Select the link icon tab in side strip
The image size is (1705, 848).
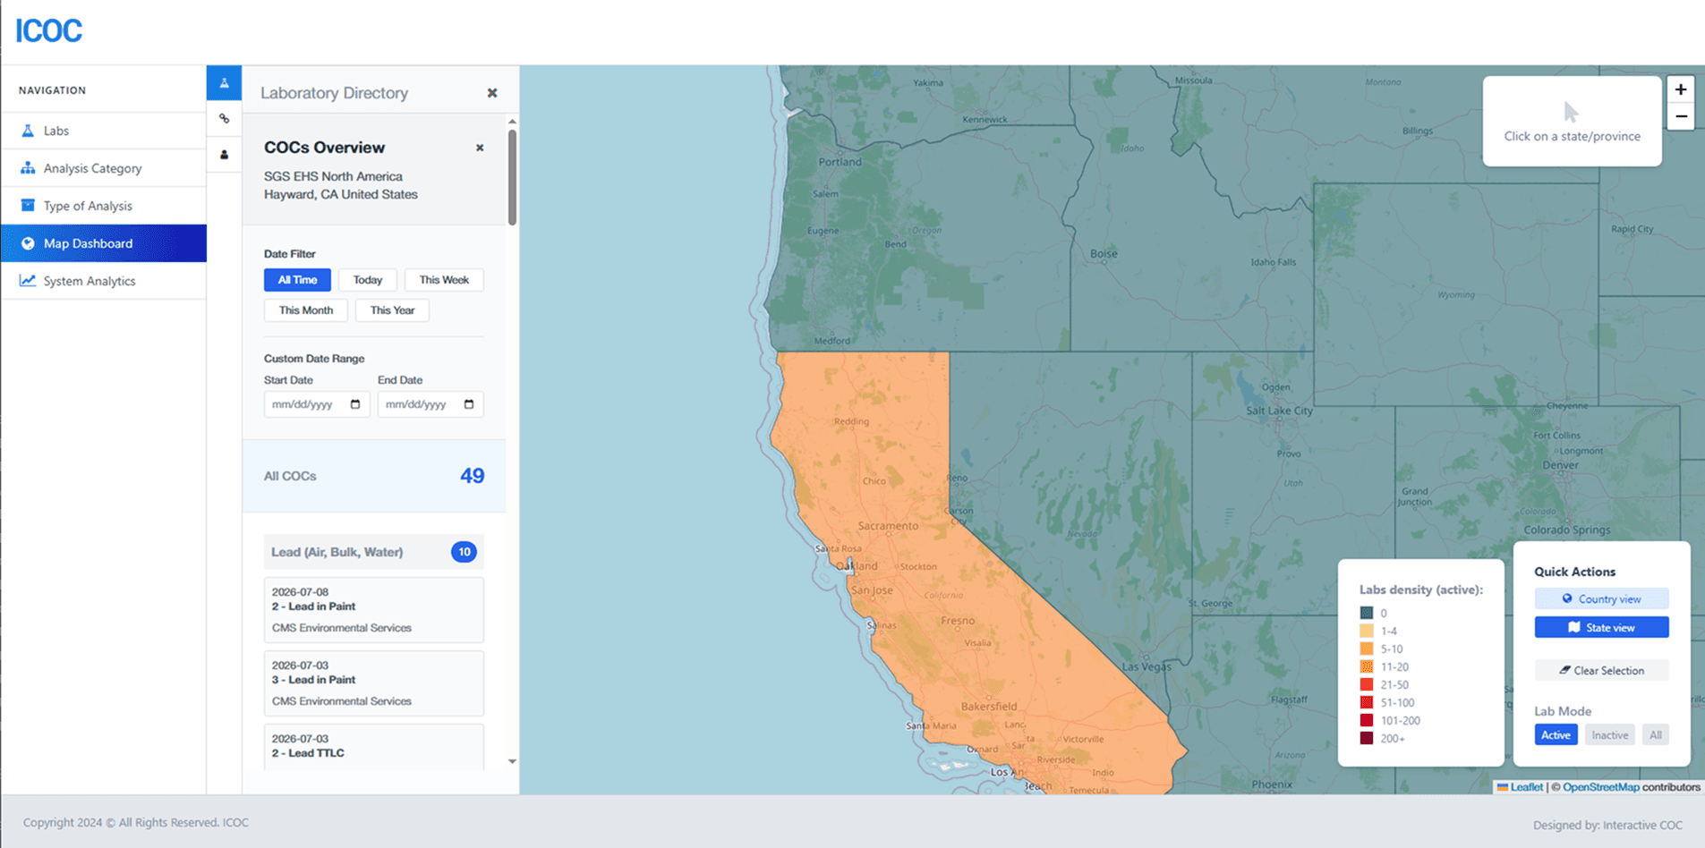pyautogui.click(x=225, y=119)
